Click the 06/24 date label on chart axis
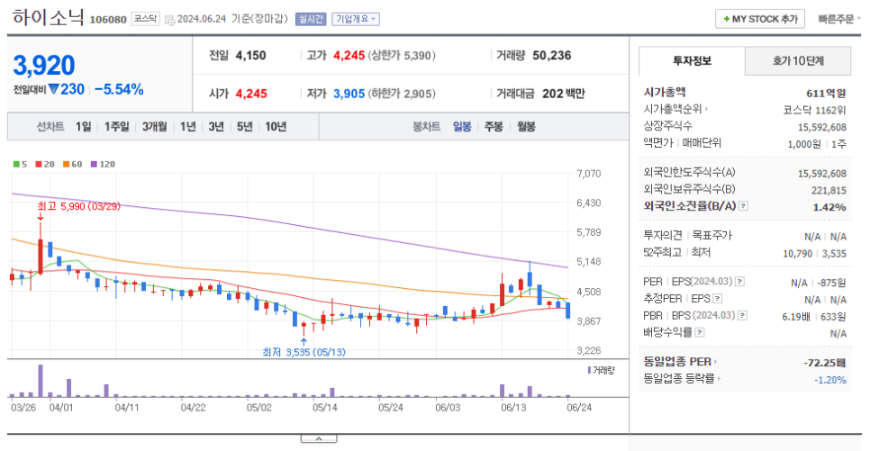The image size is (870, 451). pyautogui.click(x=579, y=408)
